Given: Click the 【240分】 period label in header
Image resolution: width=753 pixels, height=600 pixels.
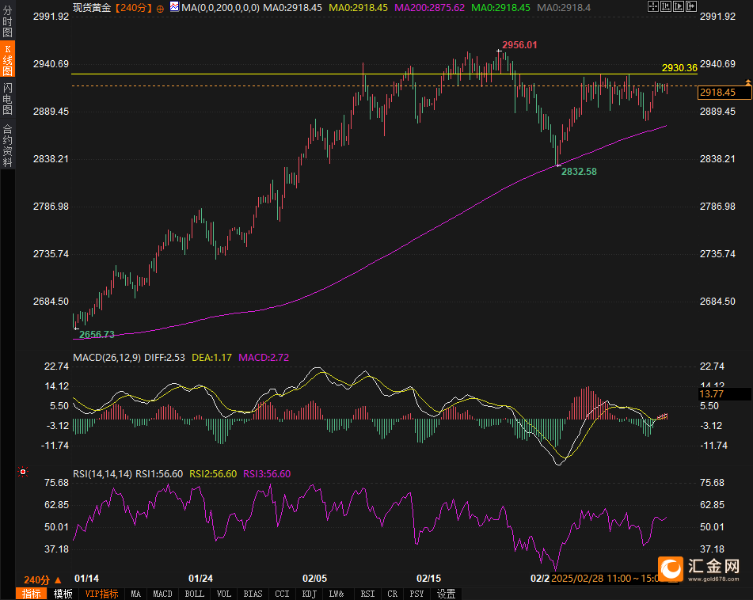Looking at the screenshot, I should 134,8.
